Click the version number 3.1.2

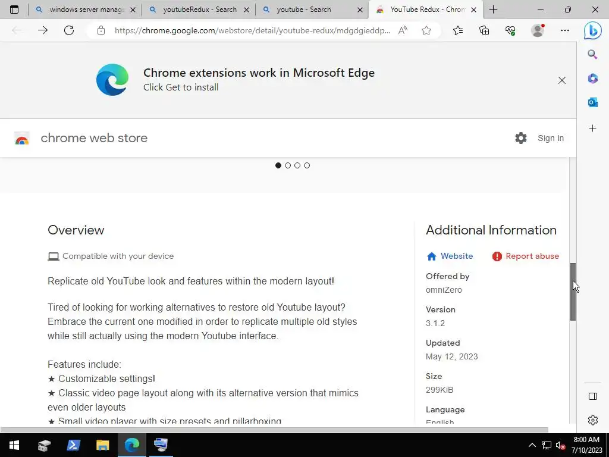pos(435,323)
